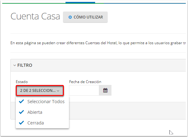This screenshot has width=188, height=137.
Task: Select the Seleccionar Todos option text
Action: click(46, 102)
